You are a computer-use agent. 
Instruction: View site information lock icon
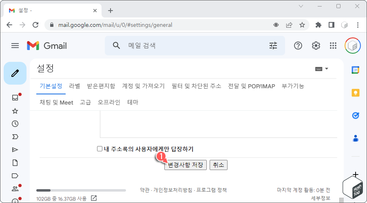click(52, 25)
